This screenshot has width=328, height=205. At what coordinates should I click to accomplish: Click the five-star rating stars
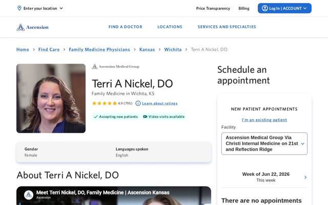105,104
